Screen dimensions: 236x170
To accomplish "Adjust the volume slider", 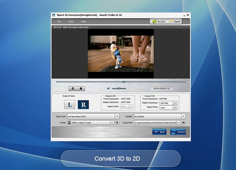I will click(119, 88).
